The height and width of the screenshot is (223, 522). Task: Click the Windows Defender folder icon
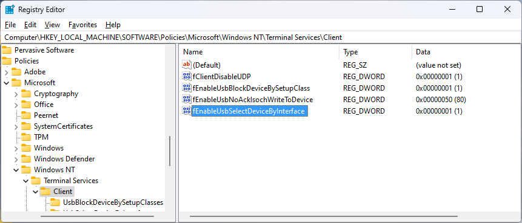coord(26,159)
